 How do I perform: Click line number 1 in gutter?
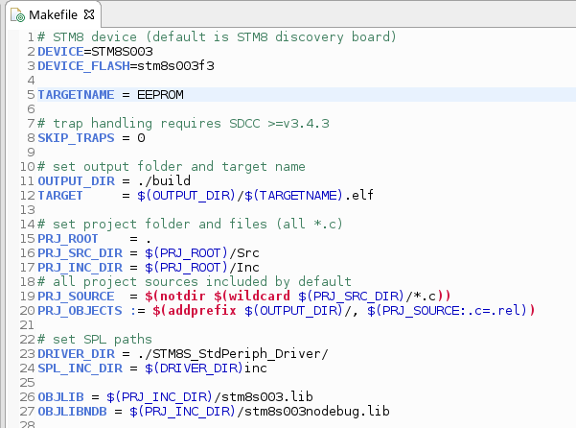coord(31,36)
